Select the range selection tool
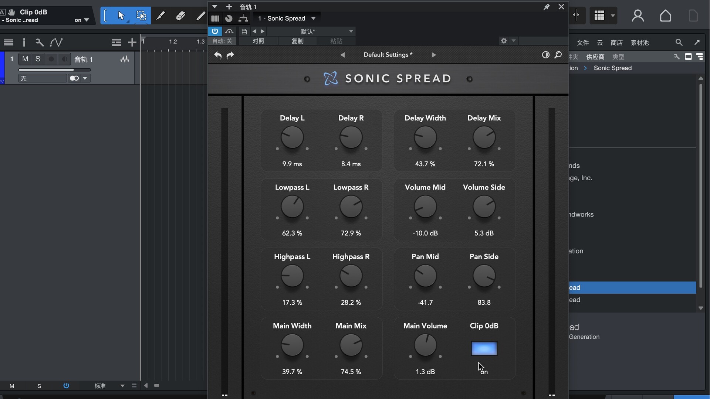Image resolution: width=710 pixels, height=399 pixels. tap(141, 16)
